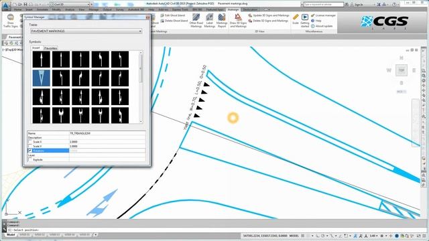Click the Ortho mode status bar icon
Viewport: 429px width, 241px height.
[318, 236]
